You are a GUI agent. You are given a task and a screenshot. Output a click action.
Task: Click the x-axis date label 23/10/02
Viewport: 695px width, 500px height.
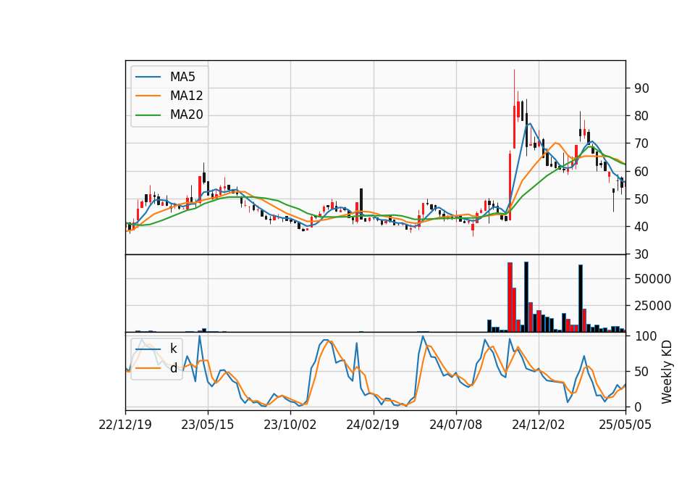pyautogui.click(x=290, y=425)
